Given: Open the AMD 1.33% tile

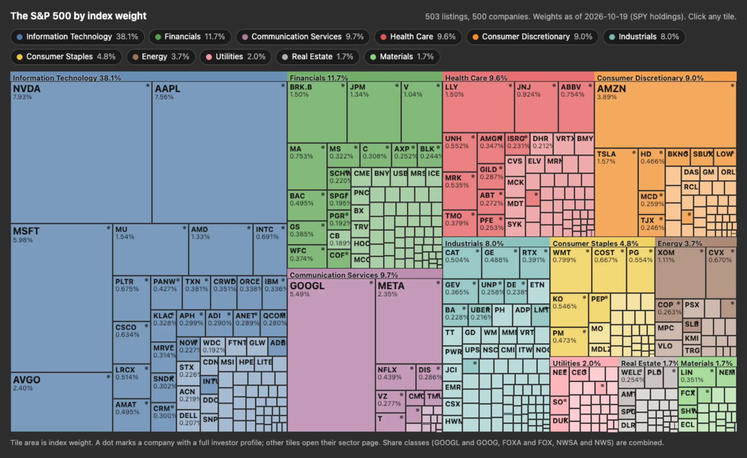Looking at the screenshot, I should (221, 250).
